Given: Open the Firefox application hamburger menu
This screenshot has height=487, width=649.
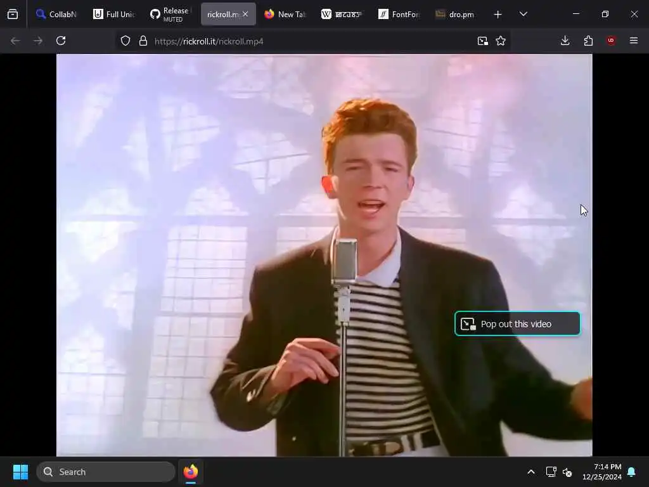Looking at the screenshot, I should 634,41.
